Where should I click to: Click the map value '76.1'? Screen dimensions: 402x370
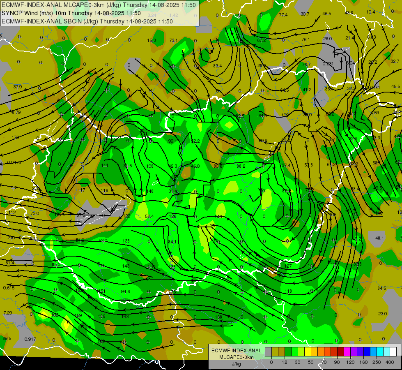point(306,39)
